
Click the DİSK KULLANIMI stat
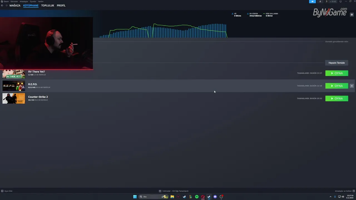click(x=271, y=15)
